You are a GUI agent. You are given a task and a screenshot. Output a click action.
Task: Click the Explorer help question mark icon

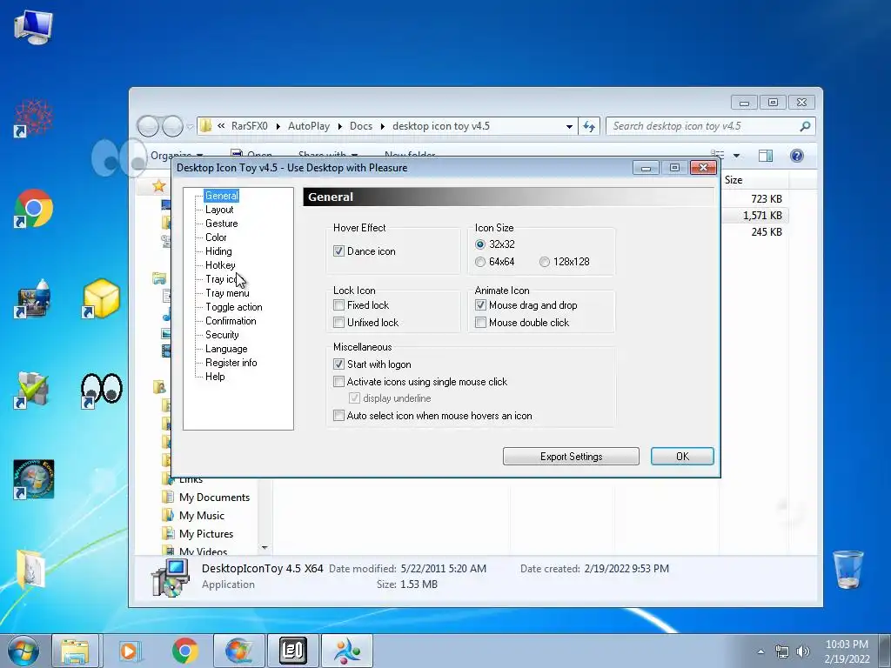coord(797,156)
